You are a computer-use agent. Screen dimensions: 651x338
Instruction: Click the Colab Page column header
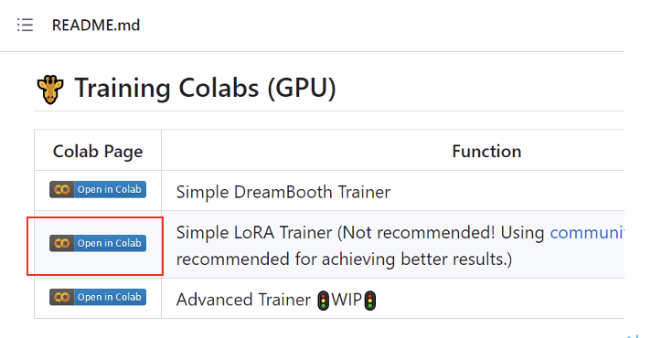tap(98, 152)
